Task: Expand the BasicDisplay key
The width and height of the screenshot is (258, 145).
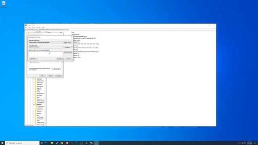Action: point(34,117)
